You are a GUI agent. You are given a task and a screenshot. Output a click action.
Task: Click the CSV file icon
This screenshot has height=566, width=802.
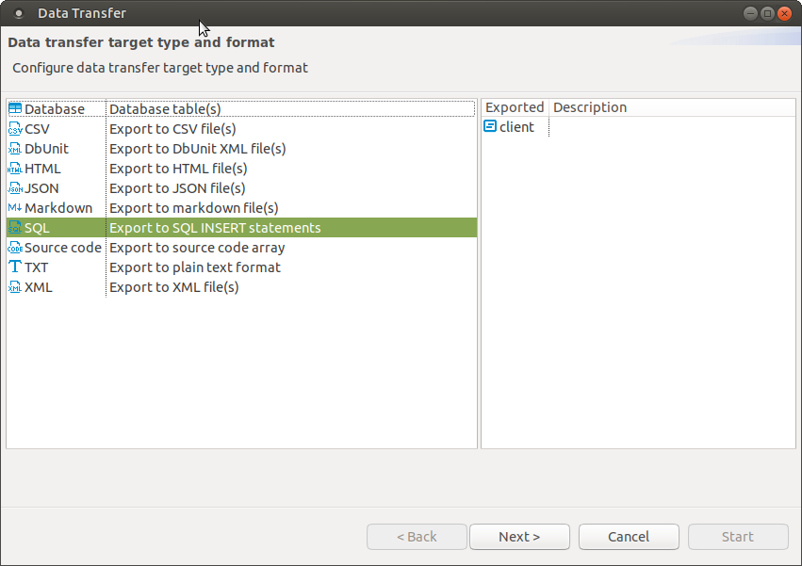(x=15, y=129)
